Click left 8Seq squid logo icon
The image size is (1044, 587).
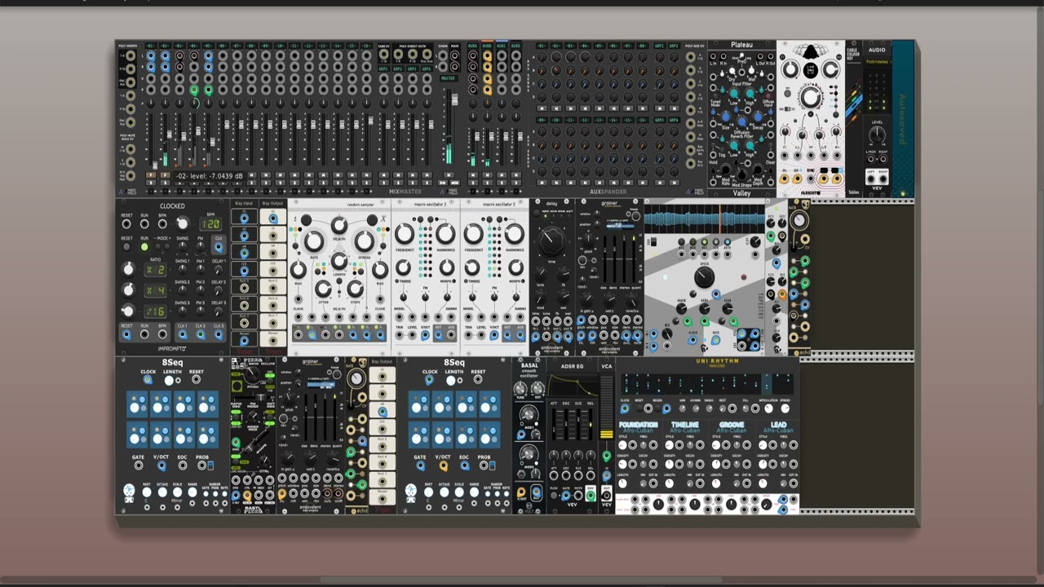point(128,492)
